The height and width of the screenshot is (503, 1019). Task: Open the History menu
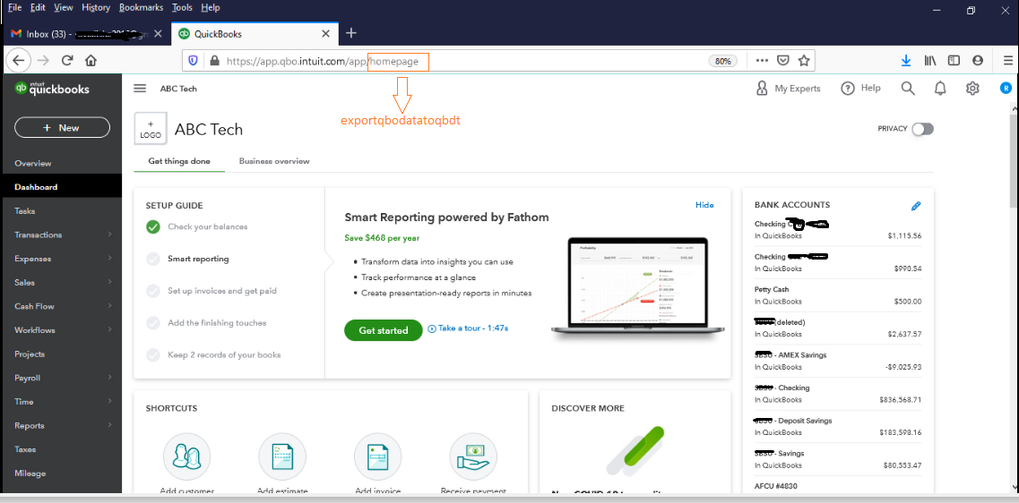96,8
